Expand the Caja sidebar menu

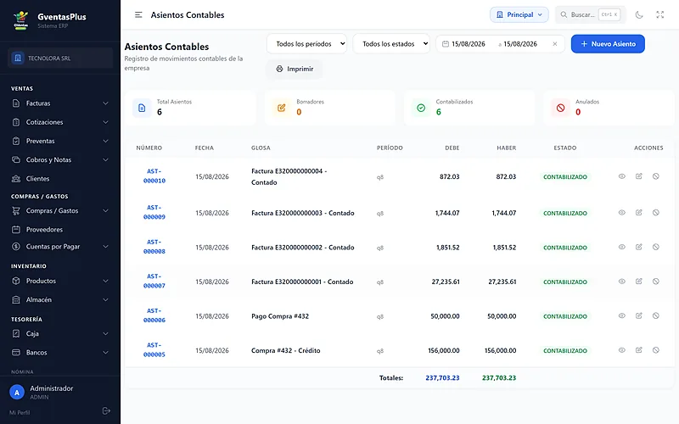tap(60, 333)
